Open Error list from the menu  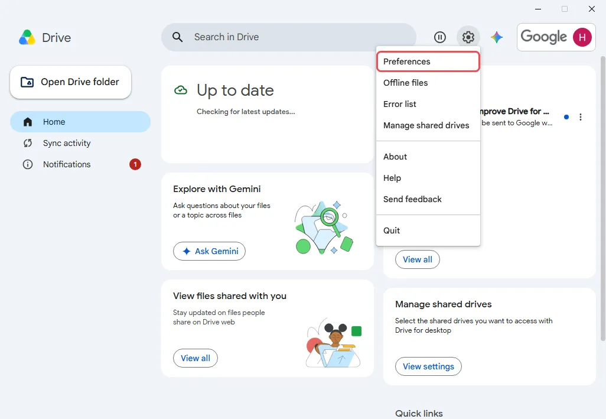pos(428,104)
